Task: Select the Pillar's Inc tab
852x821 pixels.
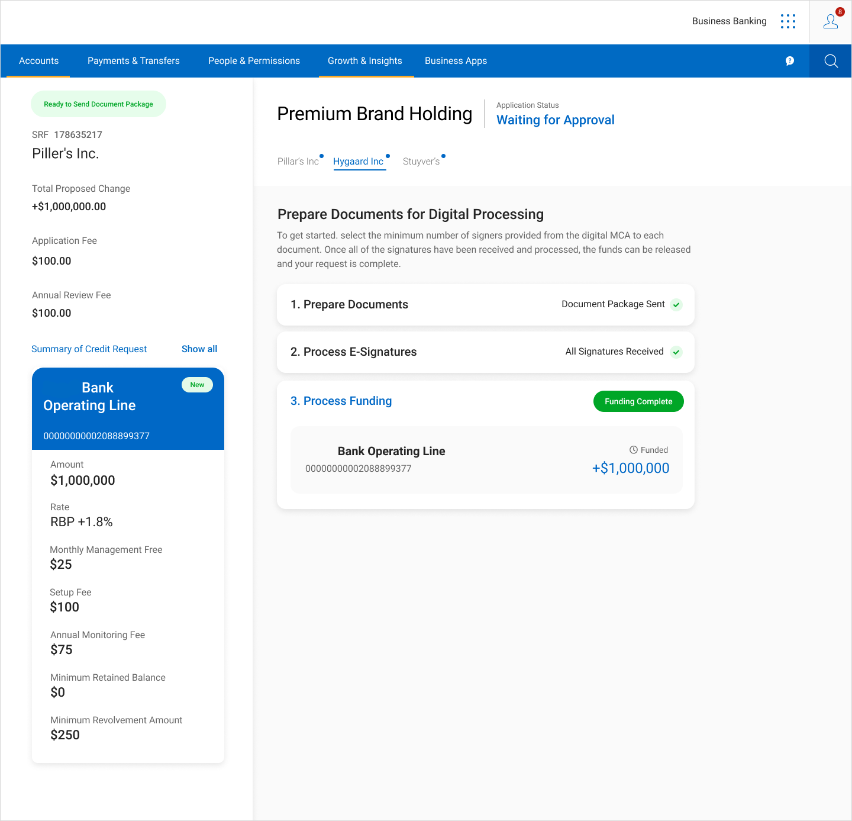Action: [x=298, y=162]
